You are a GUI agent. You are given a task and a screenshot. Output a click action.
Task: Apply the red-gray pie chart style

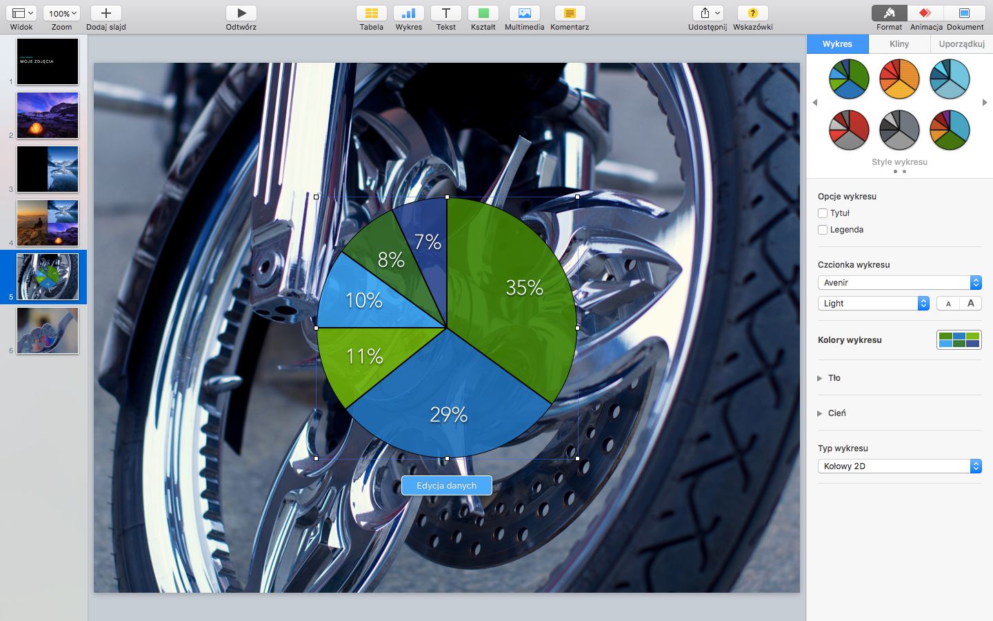pyautogui.click(x=849, y=130)
